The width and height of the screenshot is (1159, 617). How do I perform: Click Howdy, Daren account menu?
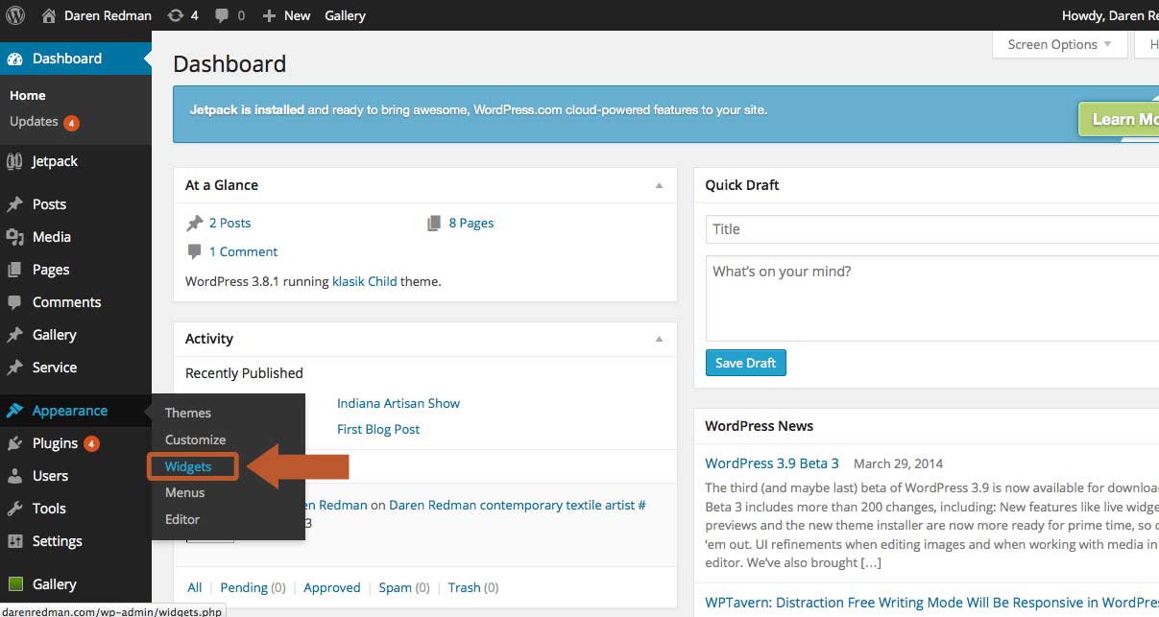[x=1110, y=15]
